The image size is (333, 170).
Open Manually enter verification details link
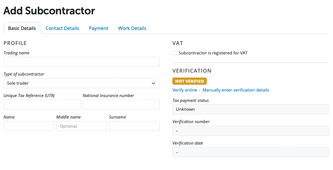(236, 90)
